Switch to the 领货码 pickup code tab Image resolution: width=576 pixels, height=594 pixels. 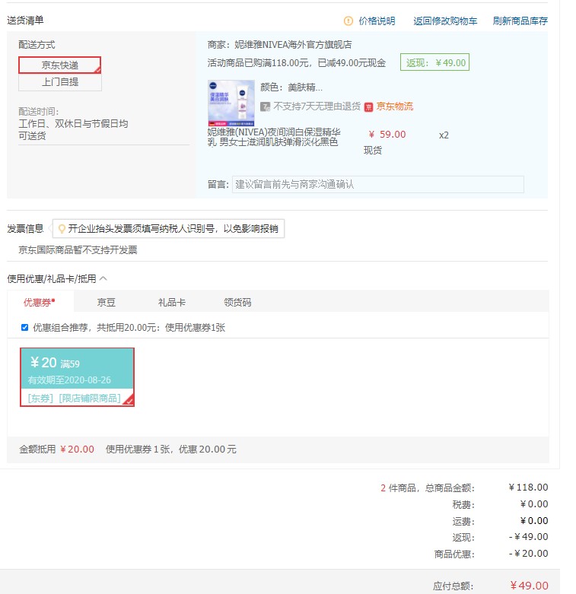point(237,302)
